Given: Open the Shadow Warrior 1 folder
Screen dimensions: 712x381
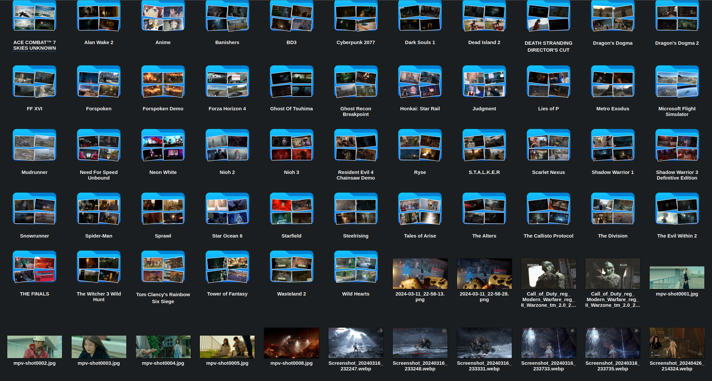Looking at the screenshot, I should 613,145.
